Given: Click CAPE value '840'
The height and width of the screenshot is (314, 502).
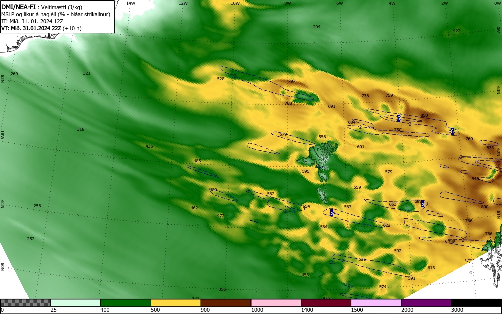Looking at the screenshot, I should (x=475, y=179).
